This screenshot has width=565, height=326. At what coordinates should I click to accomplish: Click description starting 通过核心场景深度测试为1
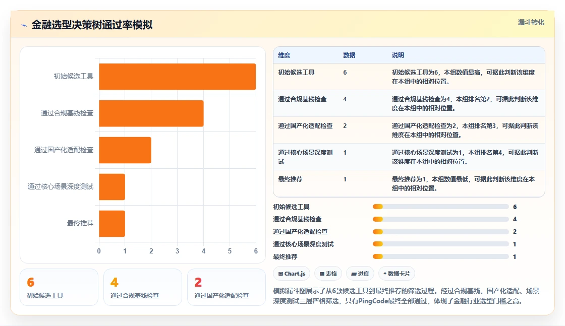(x=465, y=157)
